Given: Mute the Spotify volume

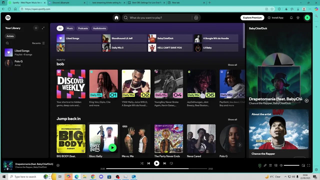Looking at the screenshot, I should pos(281,165).
